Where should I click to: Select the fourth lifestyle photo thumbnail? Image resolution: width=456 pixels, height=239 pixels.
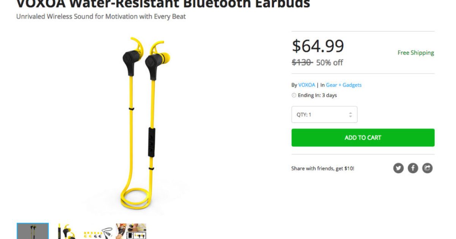(131, 231)
